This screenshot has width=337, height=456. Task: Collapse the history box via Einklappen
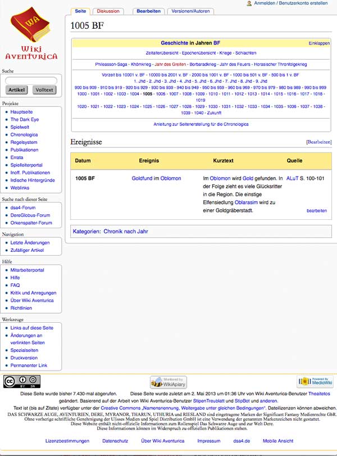coord(319,43)
